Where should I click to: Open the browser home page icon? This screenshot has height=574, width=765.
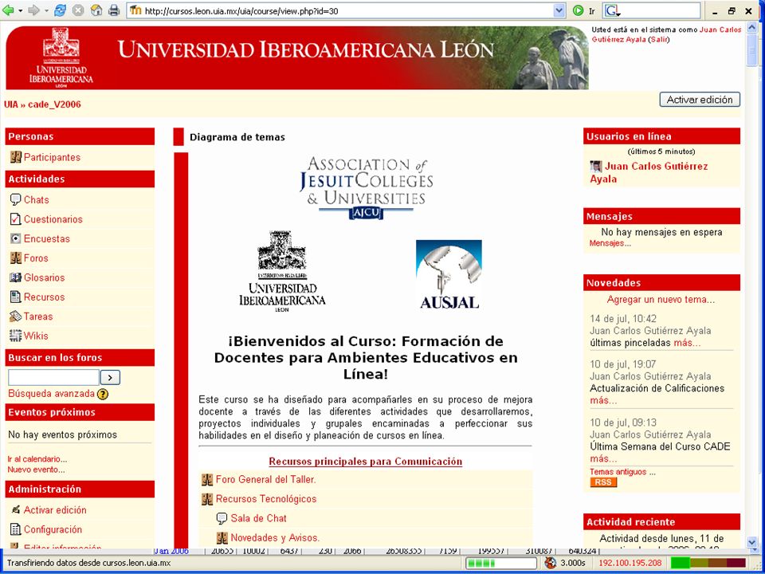[x=96, y=10]
